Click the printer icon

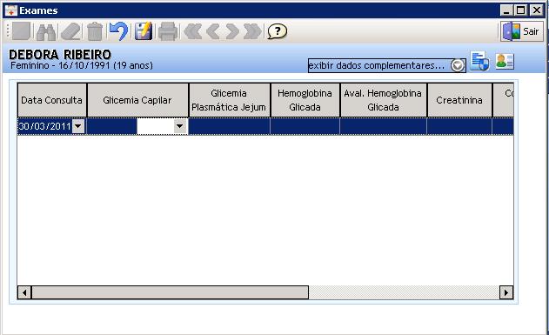coord(168,31)
